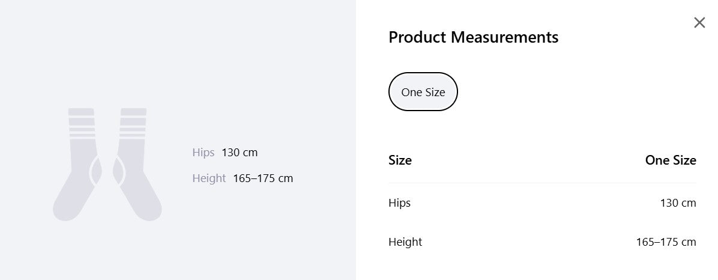Select the Height row label in the table
The height and width of the screenshot is (280, 718).
coord(405,242)
